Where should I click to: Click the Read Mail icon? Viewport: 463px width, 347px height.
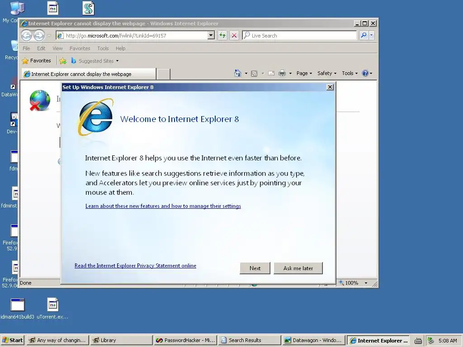[271, 74]
